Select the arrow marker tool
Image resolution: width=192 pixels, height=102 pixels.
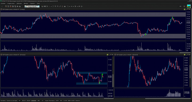click(75, 6)
